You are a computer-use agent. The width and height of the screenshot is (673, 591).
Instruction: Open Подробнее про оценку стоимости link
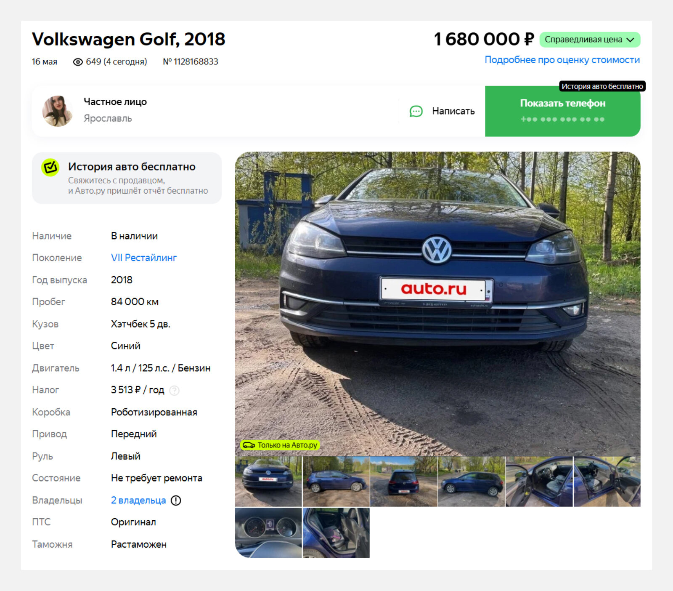click(562, 60)
